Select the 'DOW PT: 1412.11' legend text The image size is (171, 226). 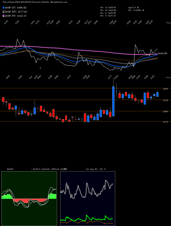(x=15, y=16)
